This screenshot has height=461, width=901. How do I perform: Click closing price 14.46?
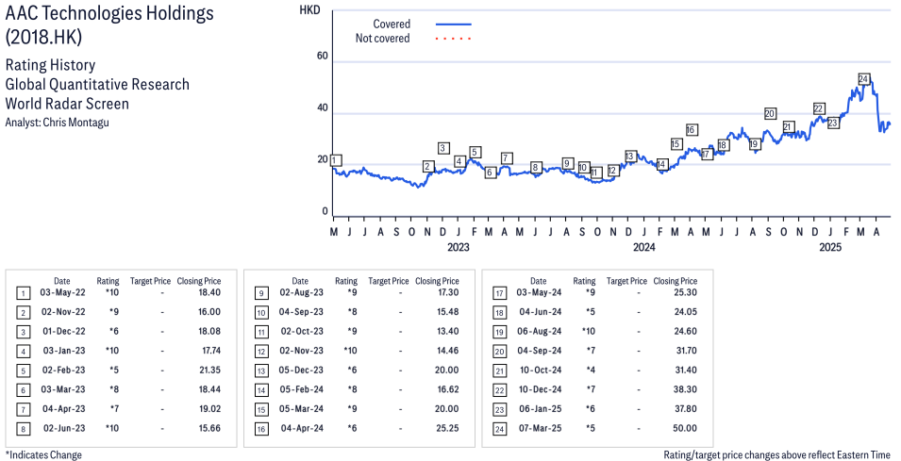point(447,351)
